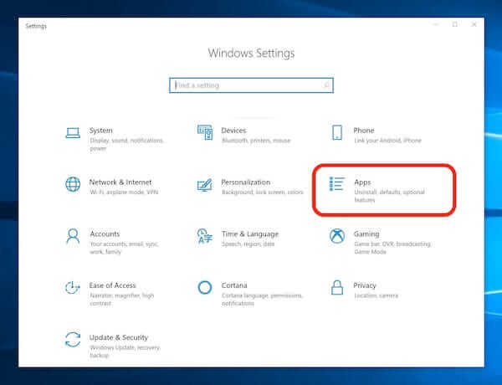502x385 pixels.
Task: Select the Apps label
Action: coord(362,182)
